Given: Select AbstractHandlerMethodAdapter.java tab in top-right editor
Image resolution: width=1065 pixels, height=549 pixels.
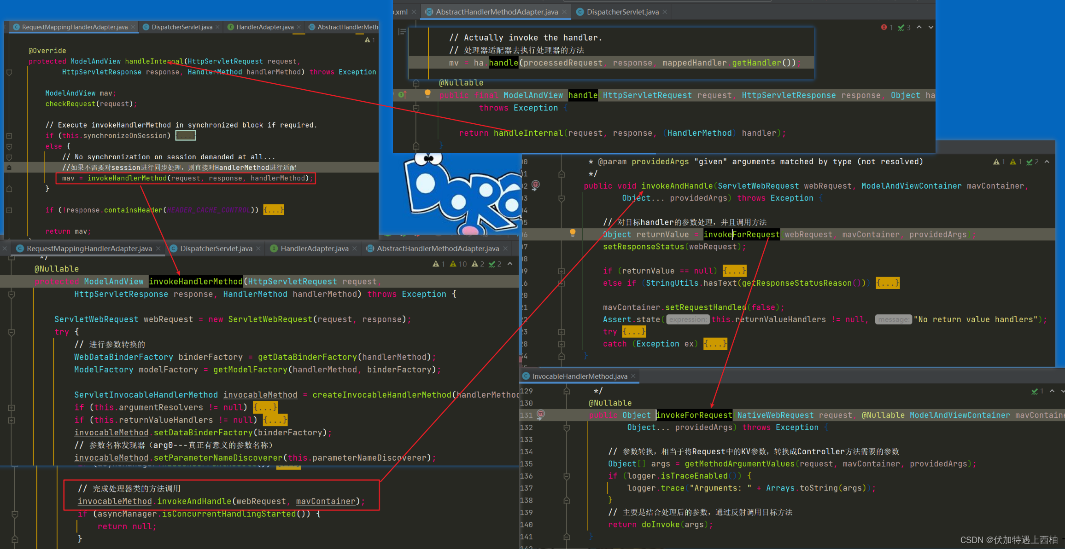Looking at the screenshot, I should click(x=497, y=12).
